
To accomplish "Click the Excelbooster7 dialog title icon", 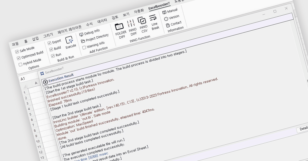I will [x=42, y=73].
